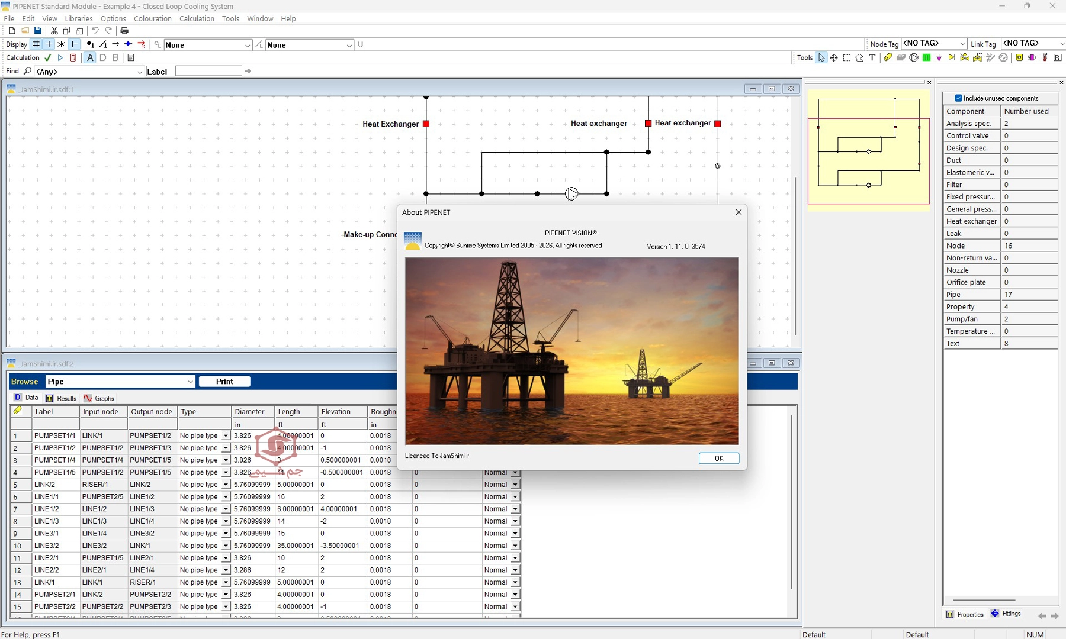Select the Non-return valve tool icon

(x=952, y=57)
